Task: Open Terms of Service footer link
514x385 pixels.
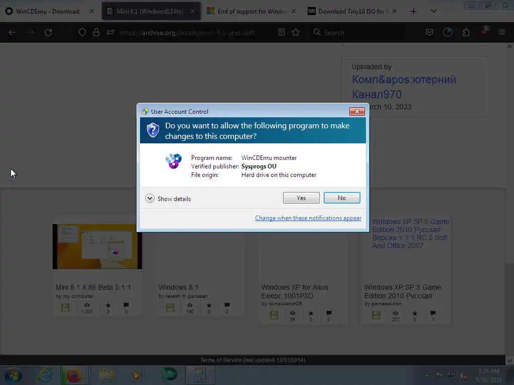Action: (253, 360)
